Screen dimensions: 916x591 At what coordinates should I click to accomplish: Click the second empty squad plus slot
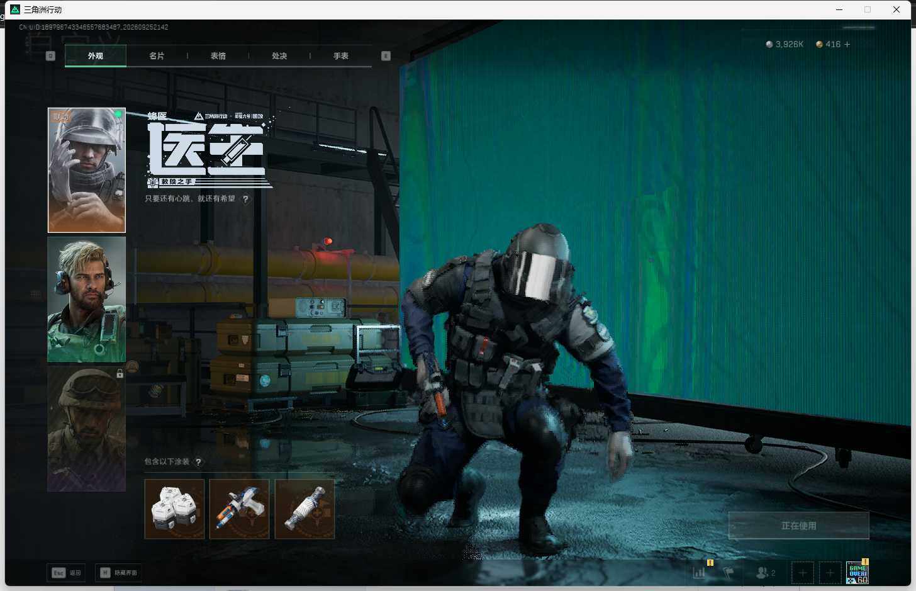[830, 573]
